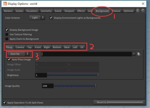Click the background image file path field
Screen dimensions: 150x108
86,54
